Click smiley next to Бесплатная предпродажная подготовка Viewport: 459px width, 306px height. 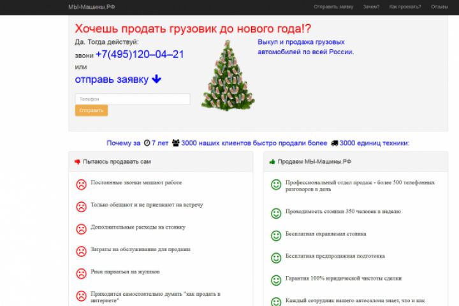pyautogui.click(x=276, y=258)
